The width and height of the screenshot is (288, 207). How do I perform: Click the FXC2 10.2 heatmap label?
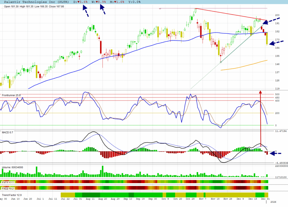(x=8, y=188)
